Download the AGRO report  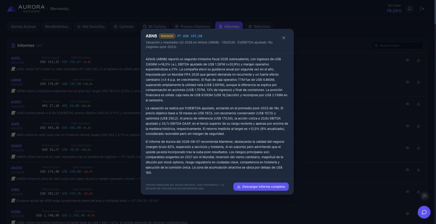[418, 104]
